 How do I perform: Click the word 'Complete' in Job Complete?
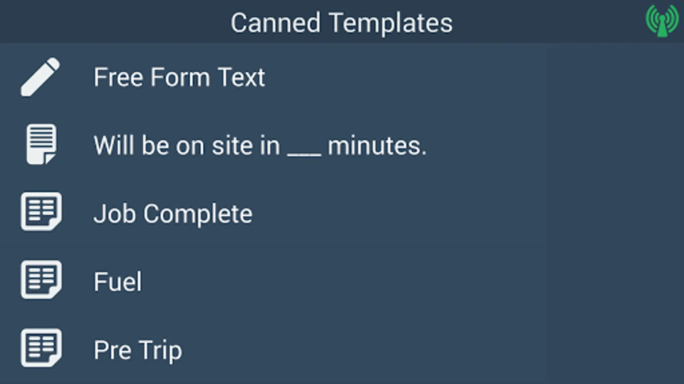pos(198,214)
